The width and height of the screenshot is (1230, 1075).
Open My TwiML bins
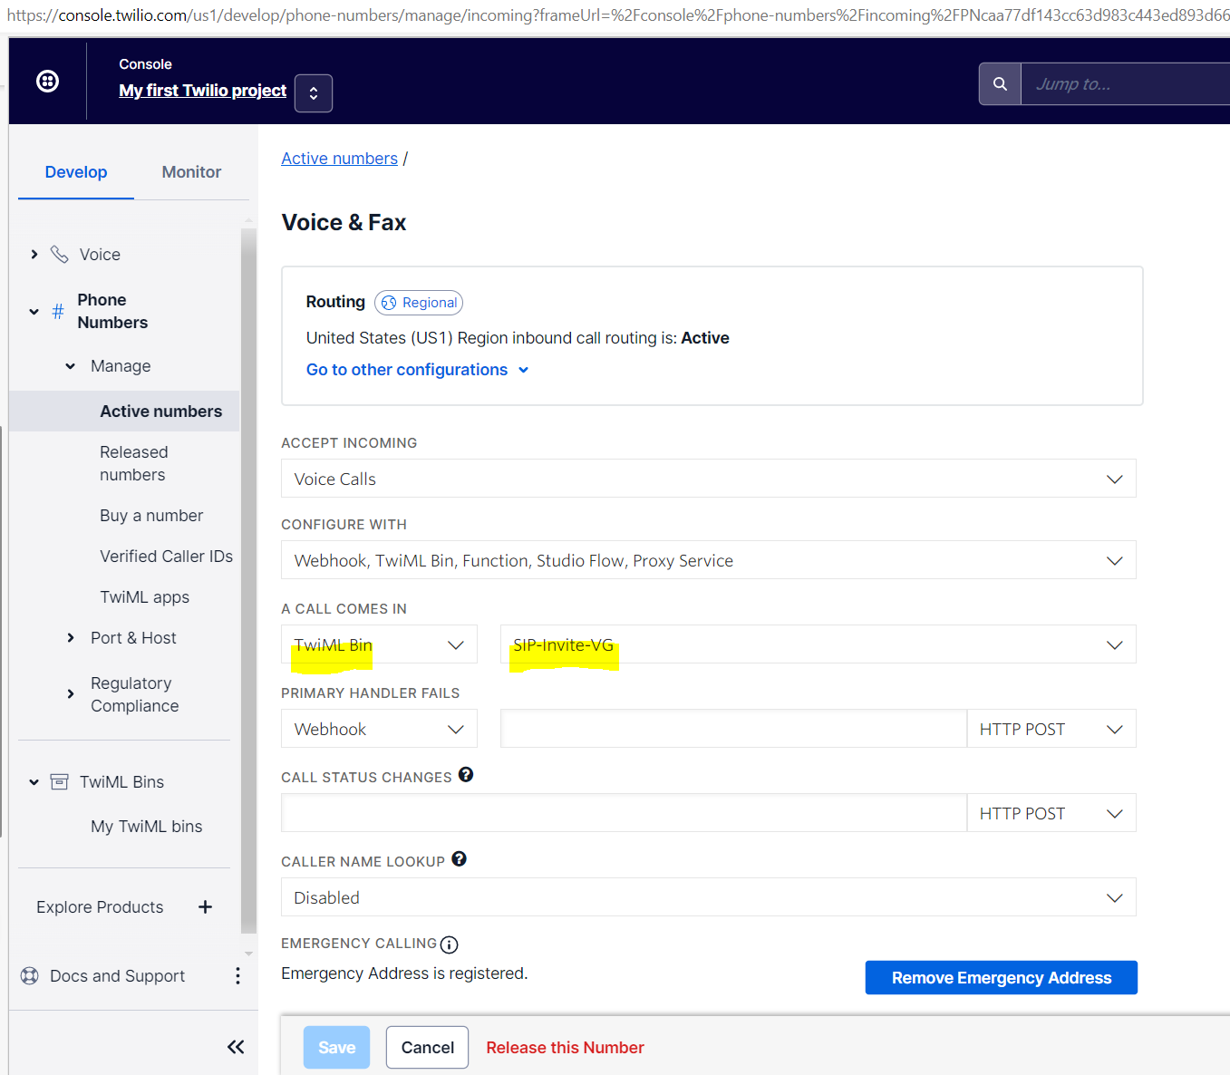click(x=147, y=827)
